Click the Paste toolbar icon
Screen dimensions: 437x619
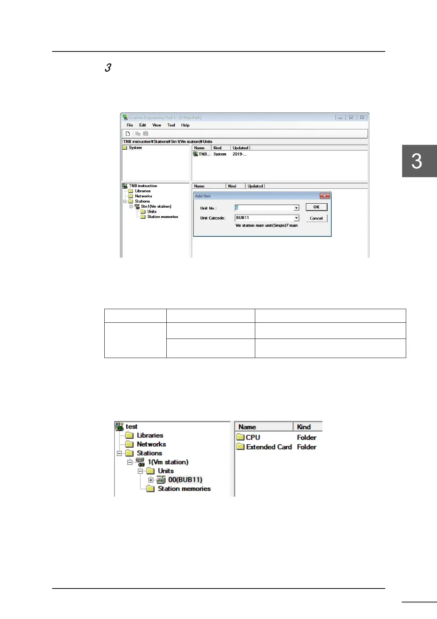click(x=146, y=133)
